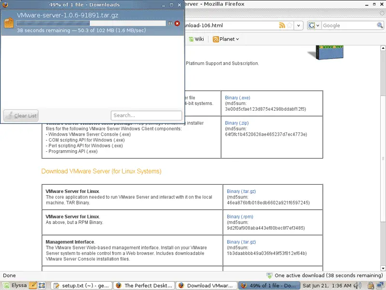Download the Binary (.zip) client package
Image resolution: width=386 pixels, height=290 pixels.
(236, 123)
